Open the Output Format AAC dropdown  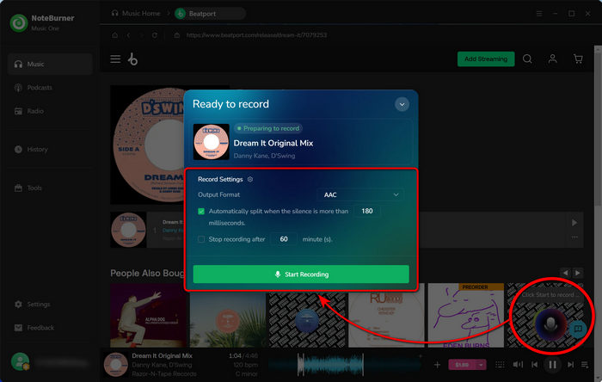[360, 194]
